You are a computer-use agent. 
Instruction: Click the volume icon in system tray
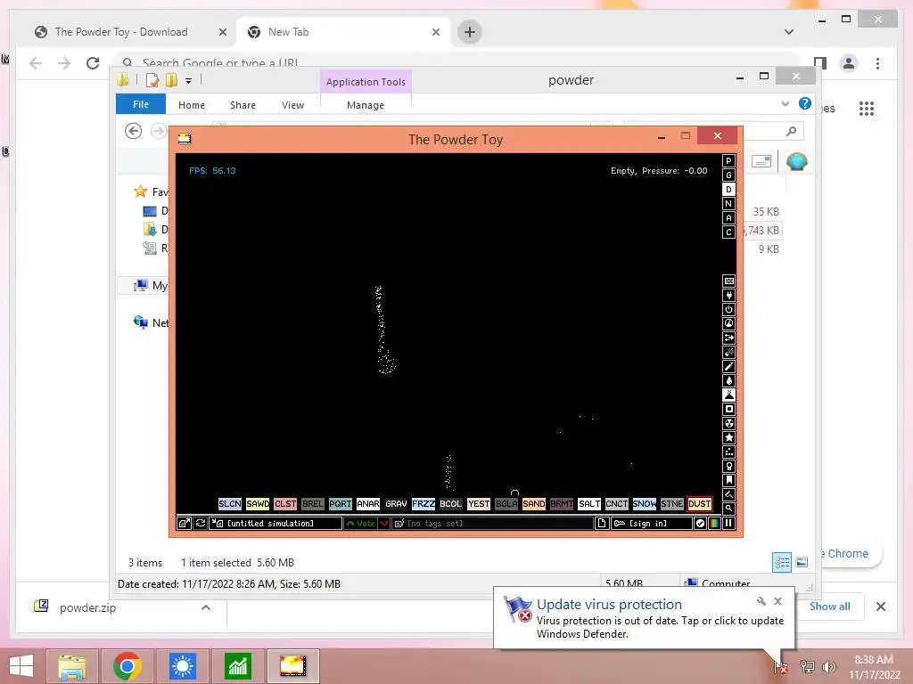tap(828, 667)
